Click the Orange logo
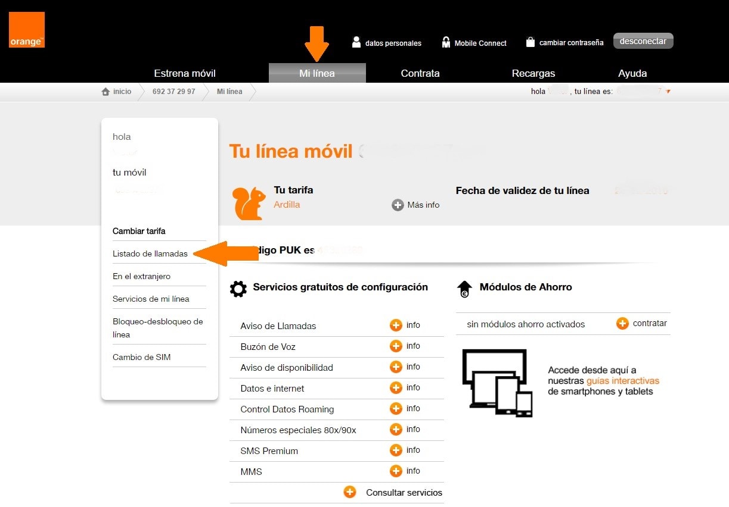The image size is (729, 507). coord(27,30)
